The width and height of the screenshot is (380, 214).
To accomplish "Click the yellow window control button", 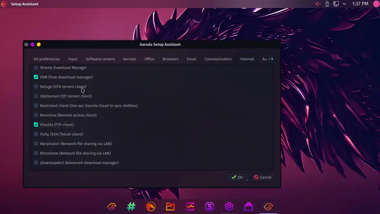I will (39, 44).
